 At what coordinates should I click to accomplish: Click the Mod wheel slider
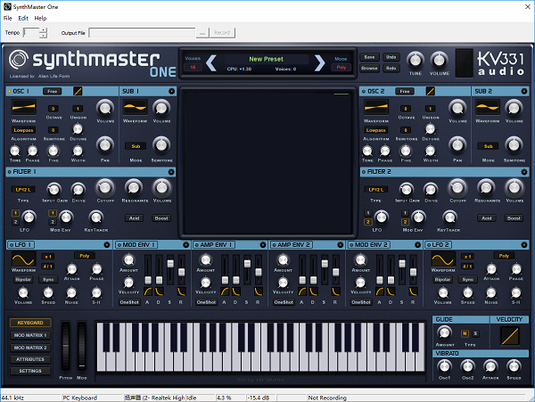81,346
